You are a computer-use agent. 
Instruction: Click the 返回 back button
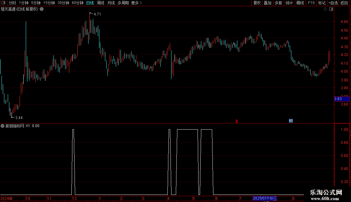[x=344, y=3]
